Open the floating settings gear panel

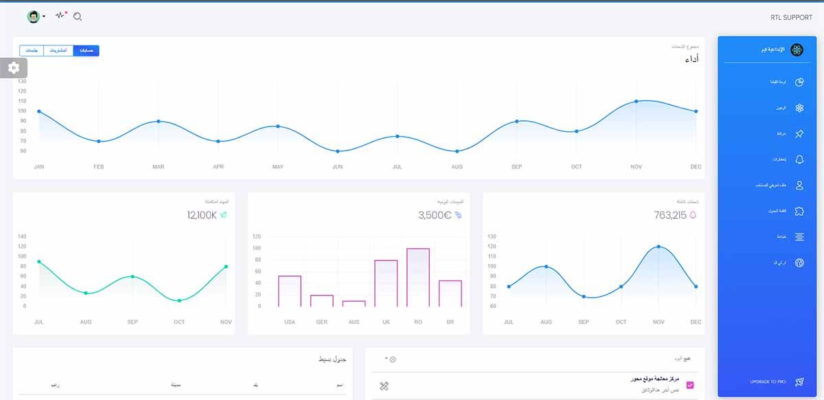coord(14,68)
